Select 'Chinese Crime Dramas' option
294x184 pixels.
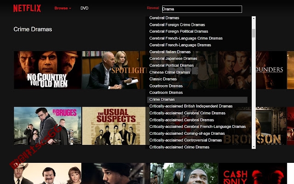pos(170,72)
